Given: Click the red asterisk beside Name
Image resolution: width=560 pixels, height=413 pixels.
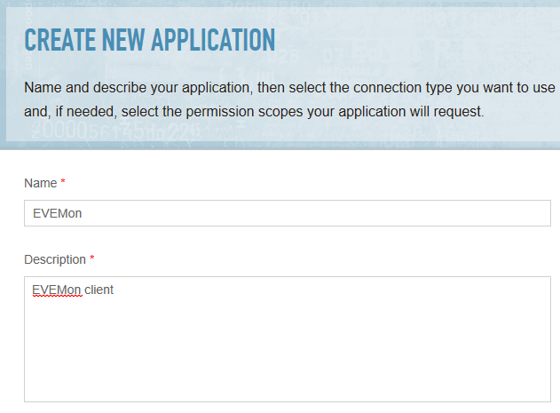Looking at the screenshot, I should pyautogui.click(x=63, y=182).
